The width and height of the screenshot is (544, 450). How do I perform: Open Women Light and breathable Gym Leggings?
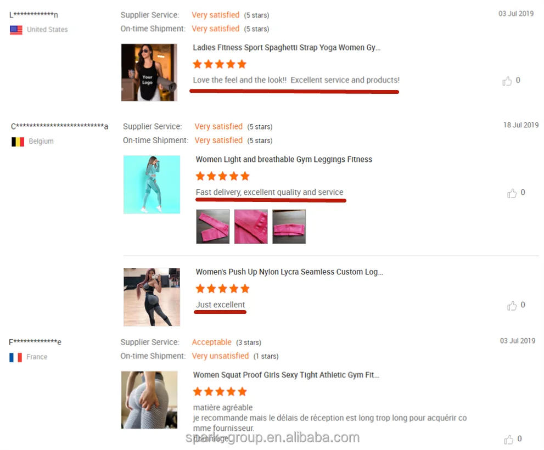click(x=284, y=159)
